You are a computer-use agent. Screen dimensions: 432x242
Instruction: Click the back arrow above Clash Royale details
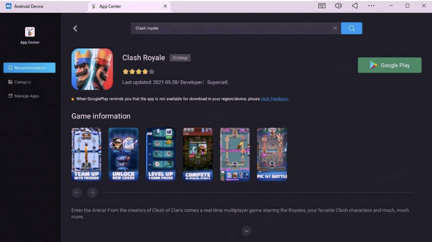75,28
